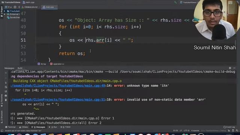
Task: Click the fold marker beside line 54
Action: 36,60
